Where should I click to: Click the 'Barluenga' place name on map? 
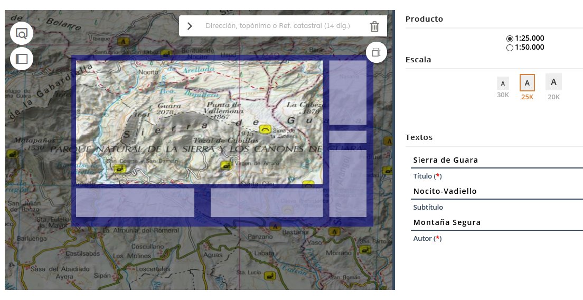(x=32, y=239)
